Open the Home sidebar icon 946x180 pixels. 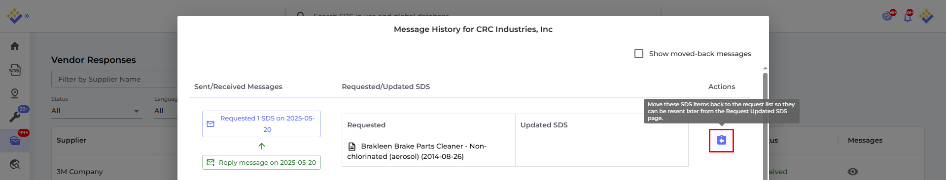[x=15, y=46]
